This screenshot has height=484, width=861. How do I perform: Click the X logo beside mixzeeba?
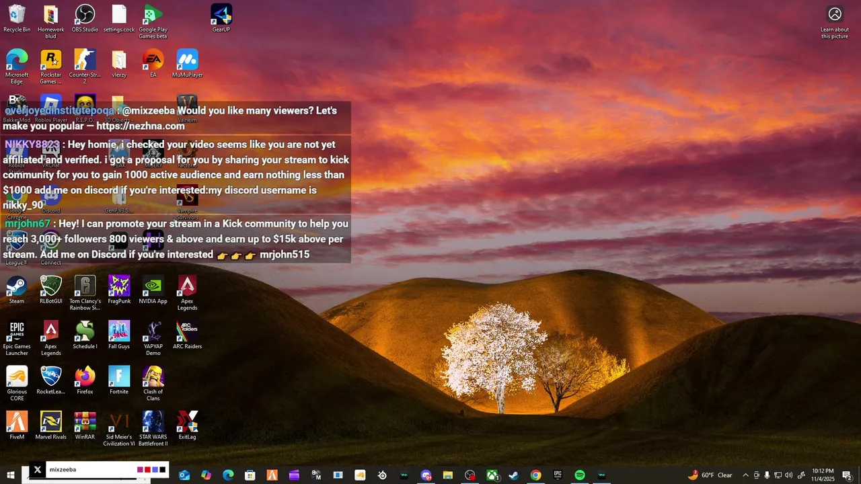(x=38, y=470)
